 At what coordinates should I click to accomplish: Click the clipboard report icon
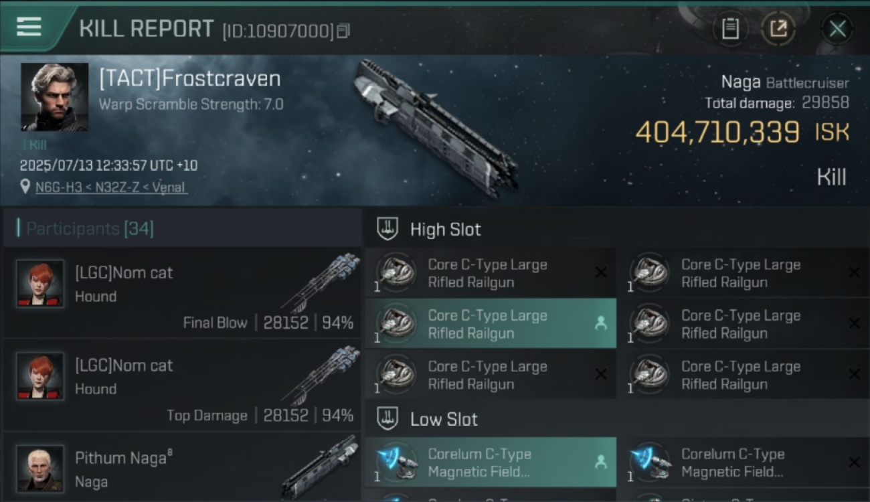(x=730, y=29)
